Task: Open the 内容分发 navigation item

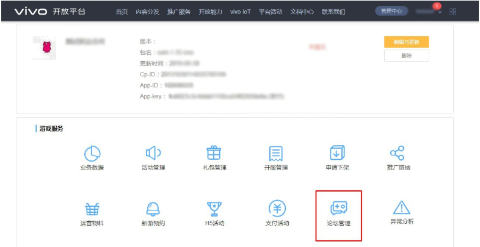Action: click(148, 12)
